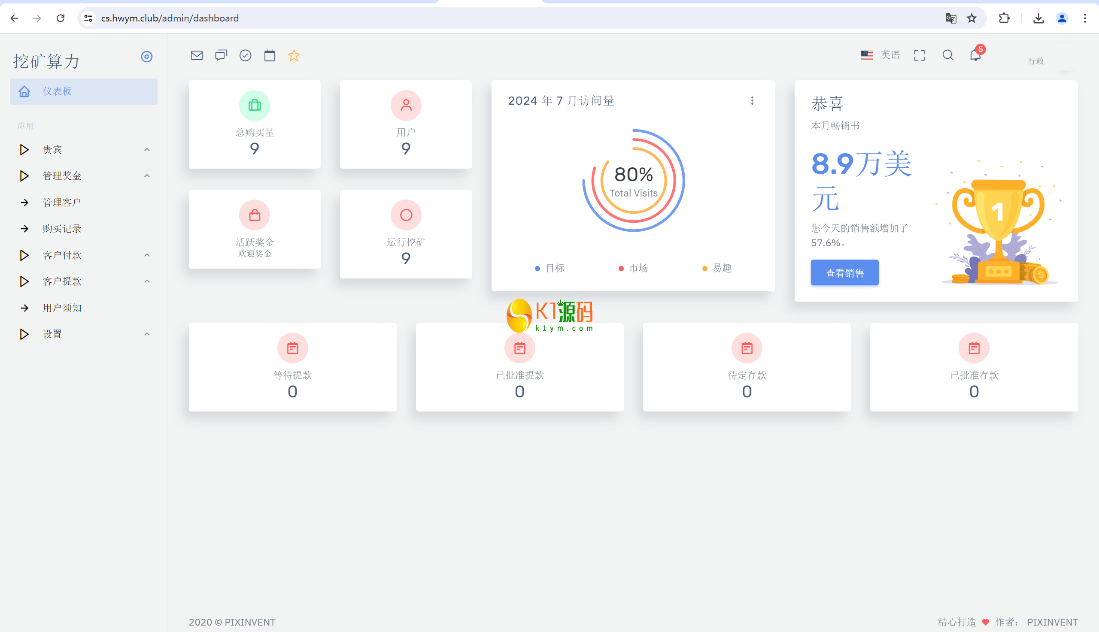This screenshot has width=1099, height=632.
Task: Reload the page with refresh icon
Action: [61, 18]
